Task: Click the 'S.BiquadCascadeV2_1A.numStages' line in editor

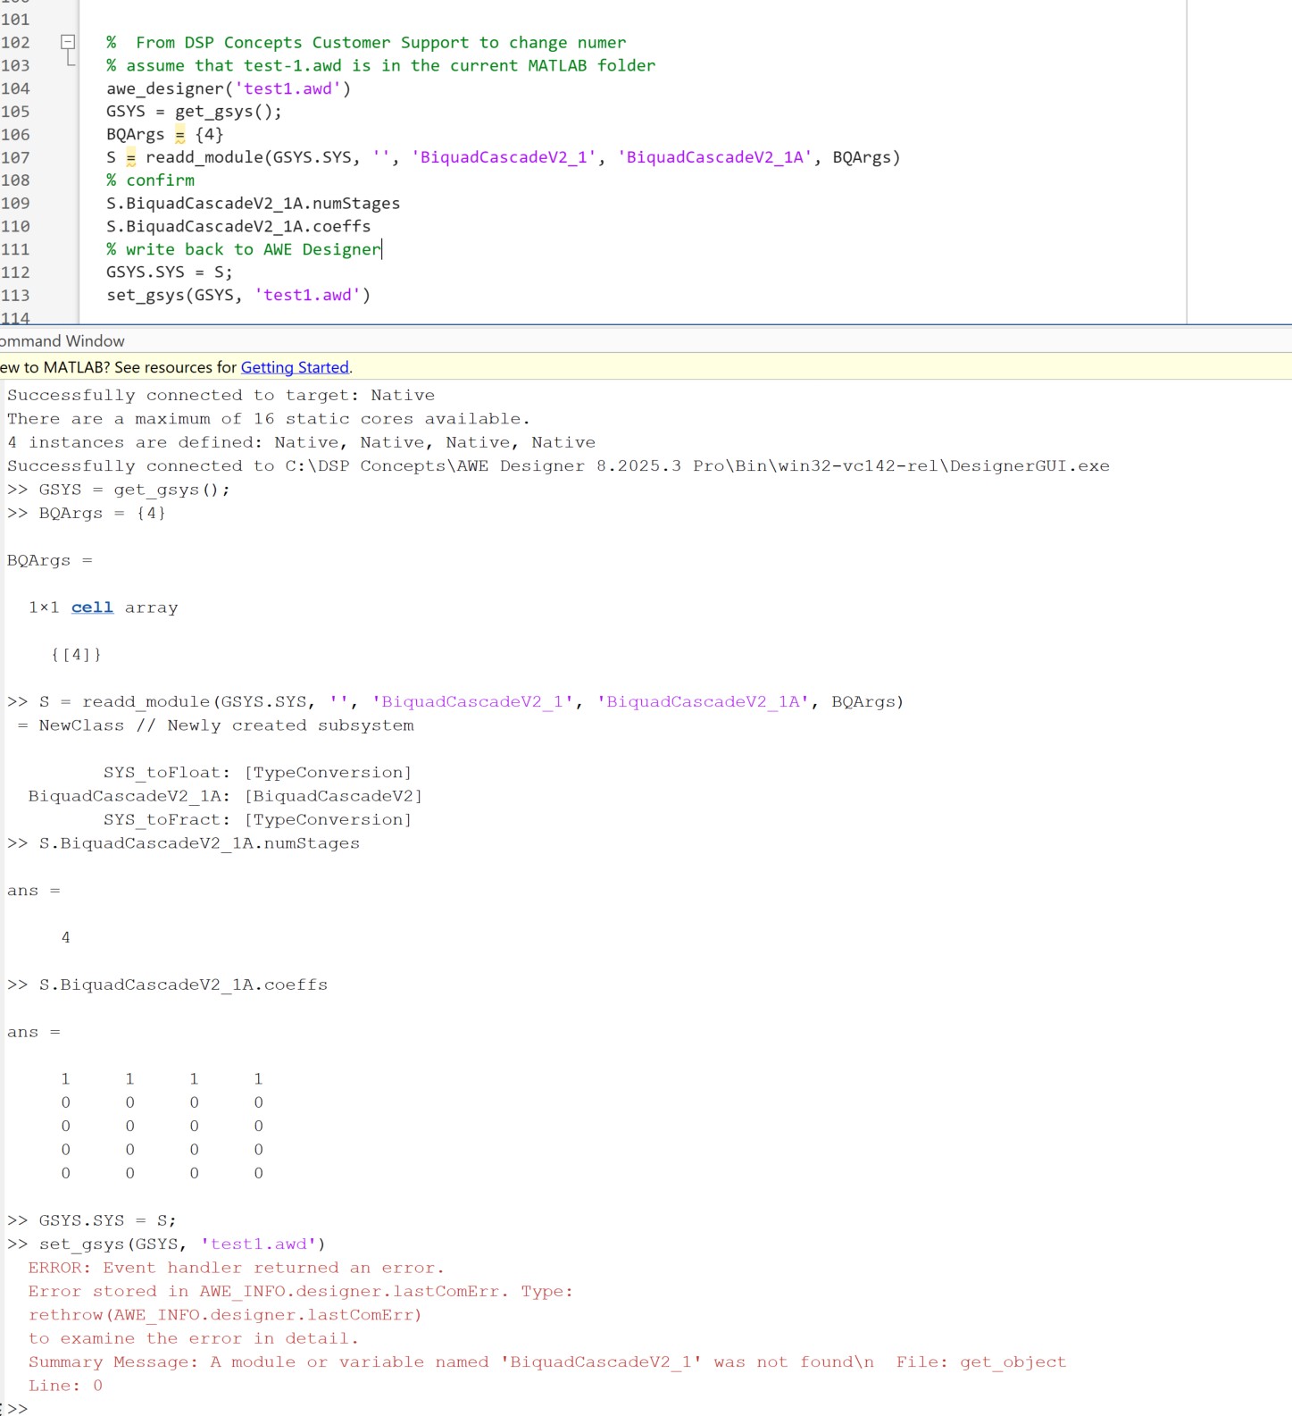Action: tap(253, 204)
